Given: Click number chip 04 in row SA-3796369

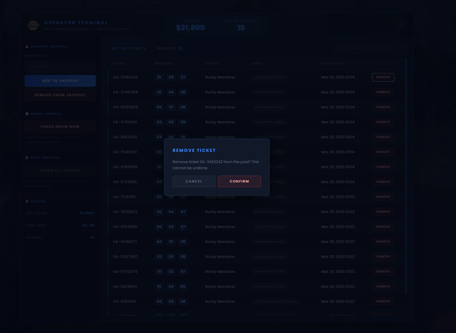Looking at the screenshot, I should click(171, 92).
